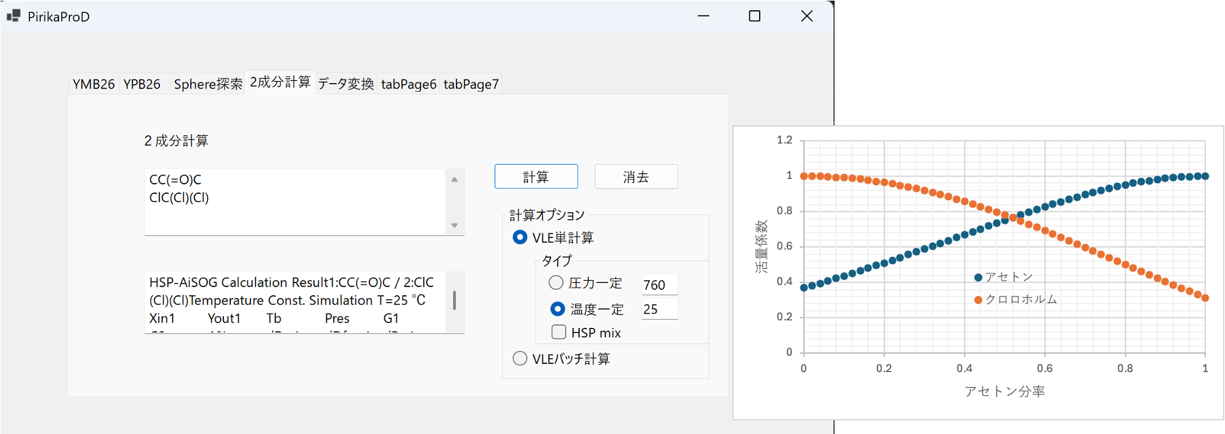Select the VLE単計算 radio option
Viewport: 1225px width, 434px height.
[x=520, y=237]
